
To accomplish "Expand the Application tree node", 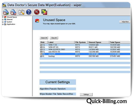I will pyautogui.click(x=3, y=24).
